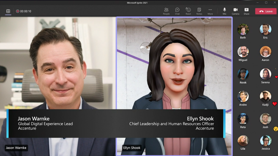Share screen content
This screenshot has width=278, height=156.
tap(246, 11)
